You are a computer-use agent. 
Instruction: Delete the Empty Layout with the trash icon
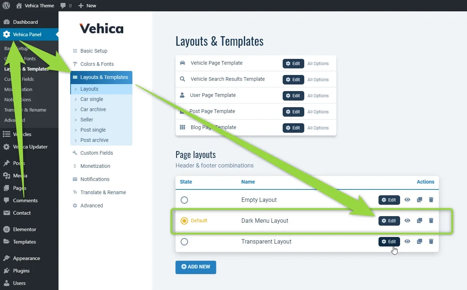(x=431, y=200)
